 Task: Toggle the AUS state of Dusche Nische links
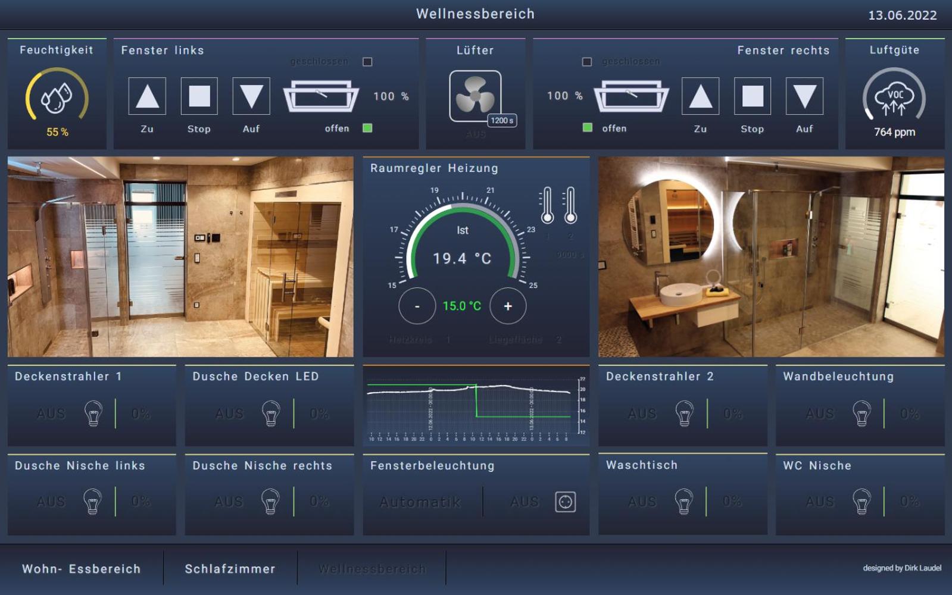(51, 502)
